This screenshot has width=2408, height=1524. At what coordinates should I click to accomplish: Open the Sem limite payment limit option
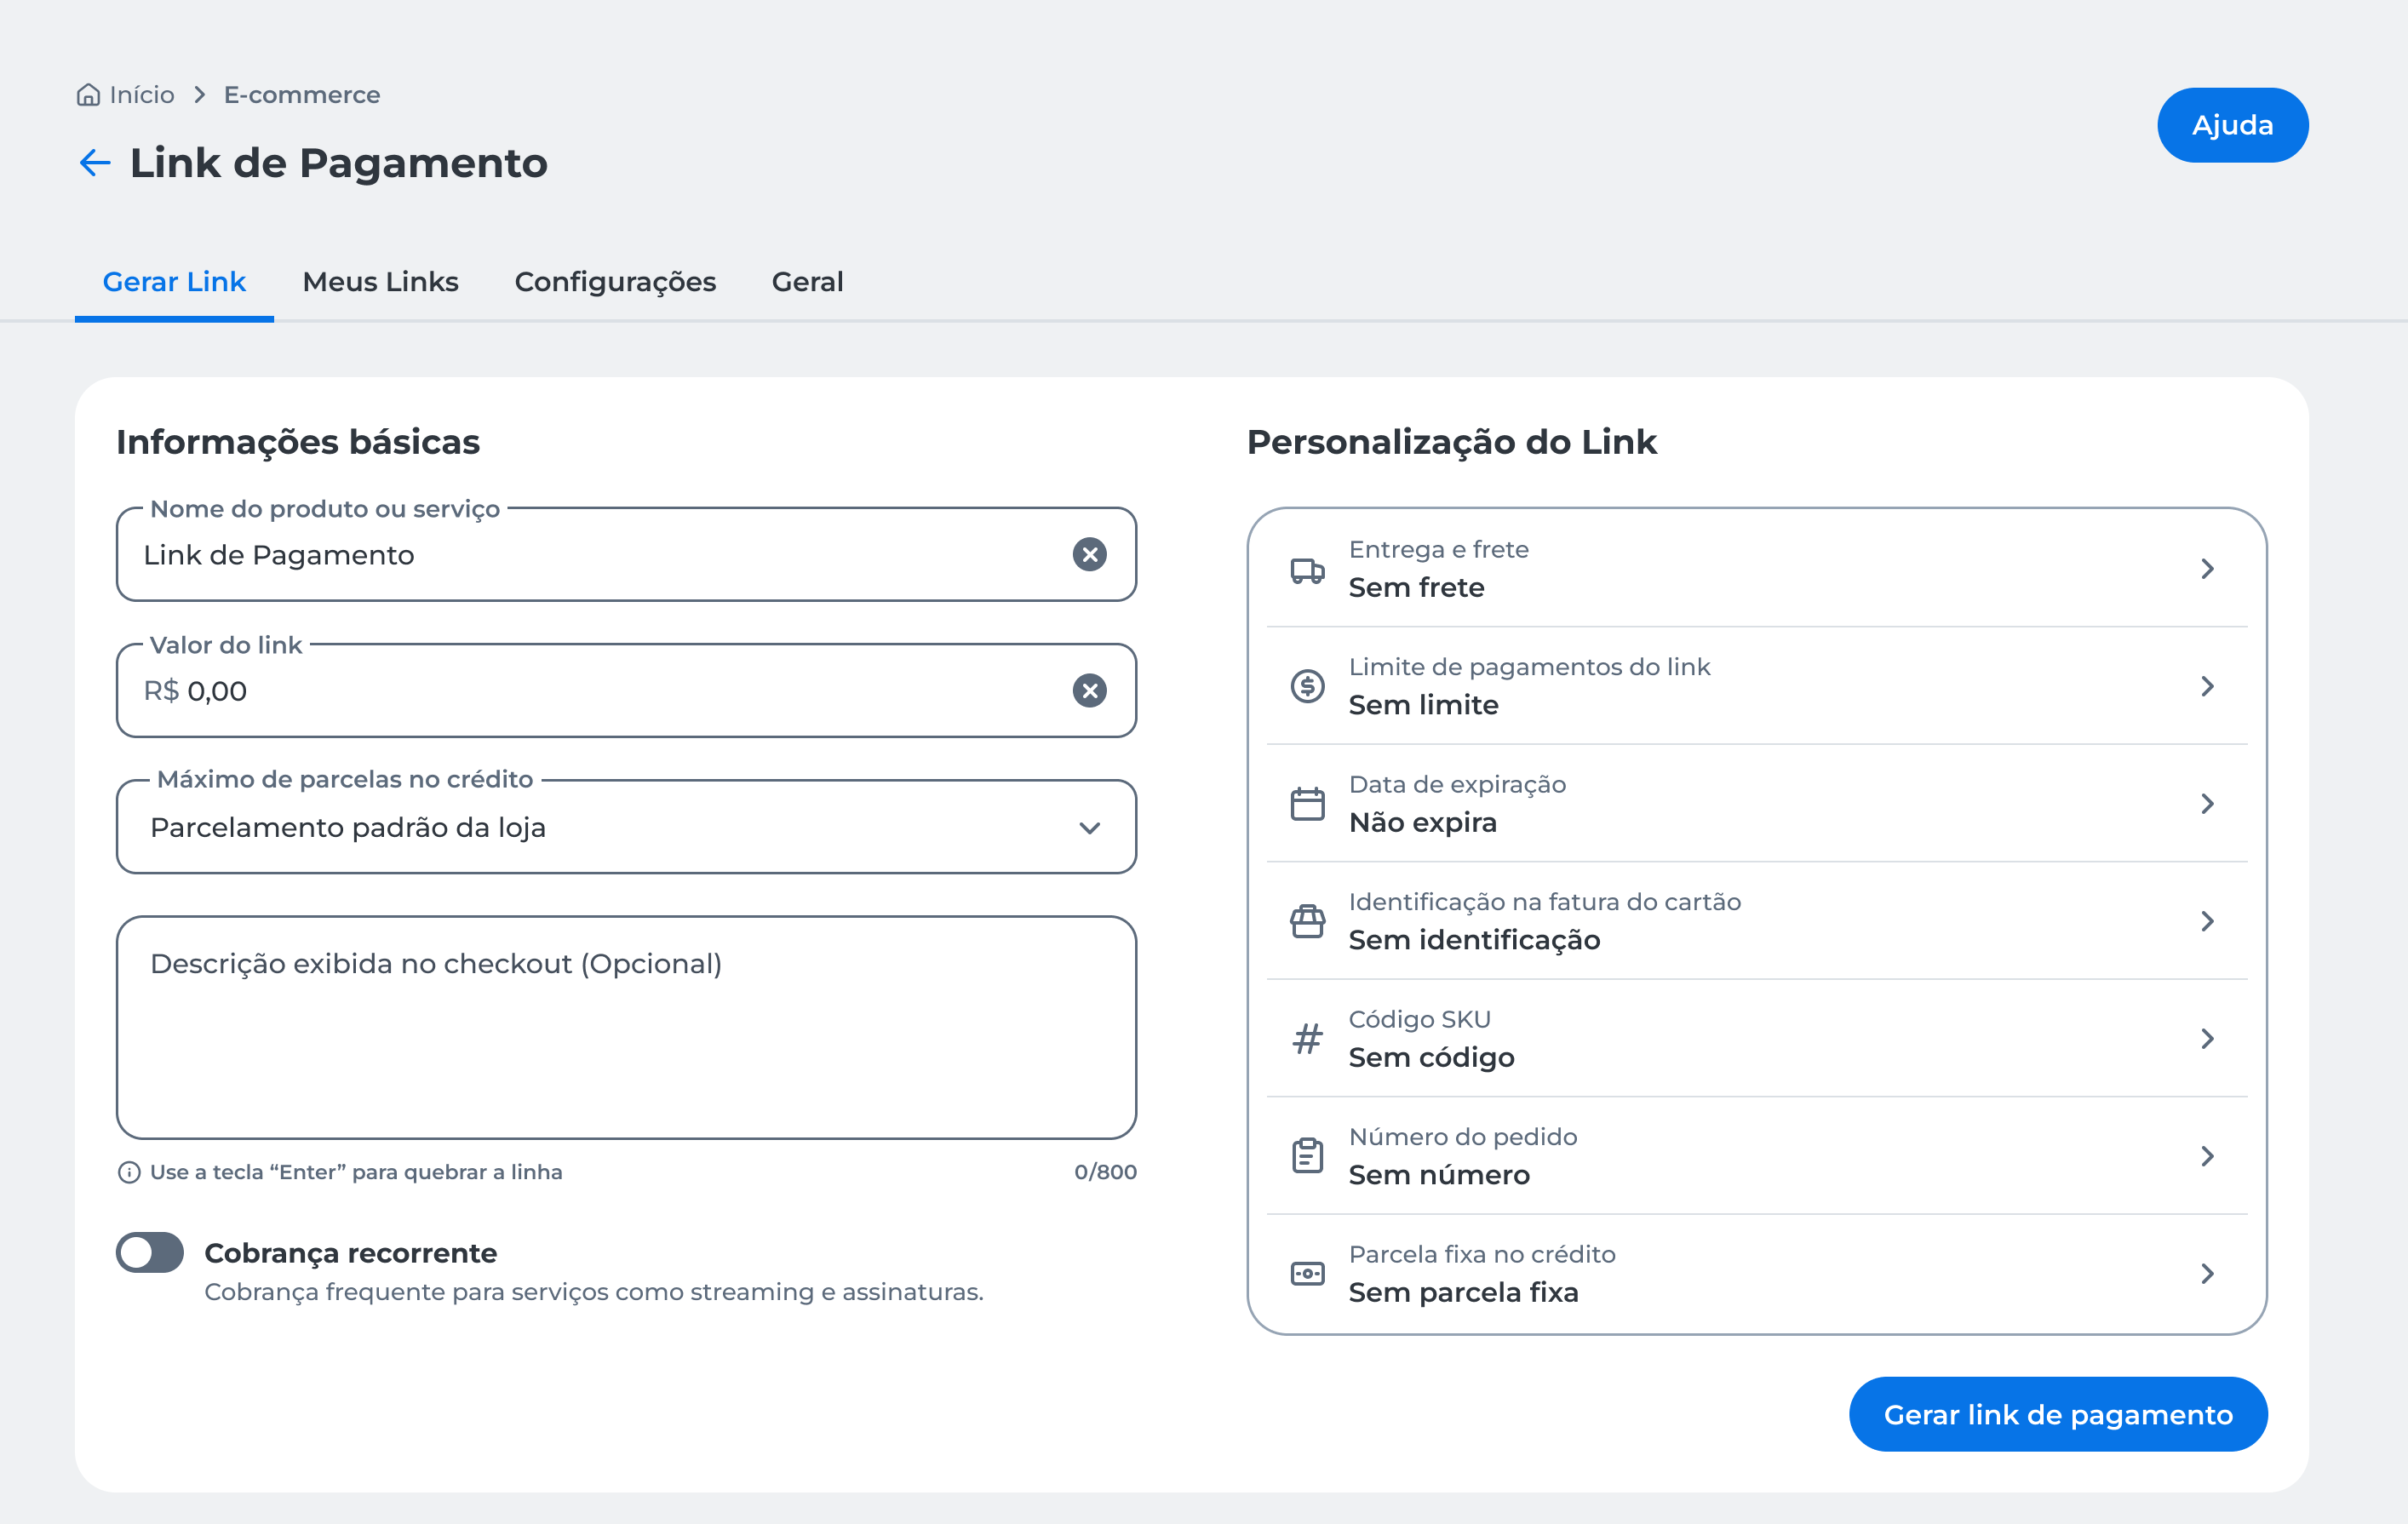click(1756, 686)
